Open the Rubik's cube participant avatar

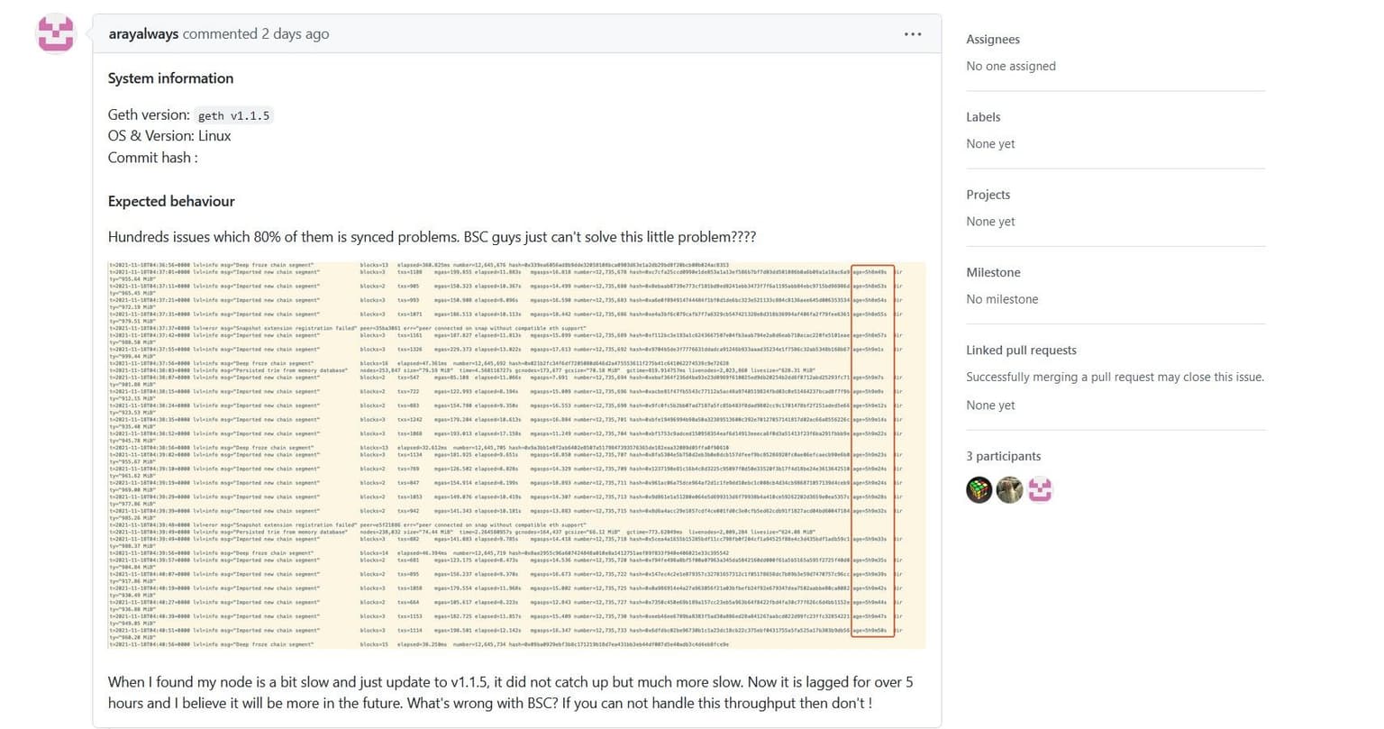pyautogui.click(x=979, y=489)
